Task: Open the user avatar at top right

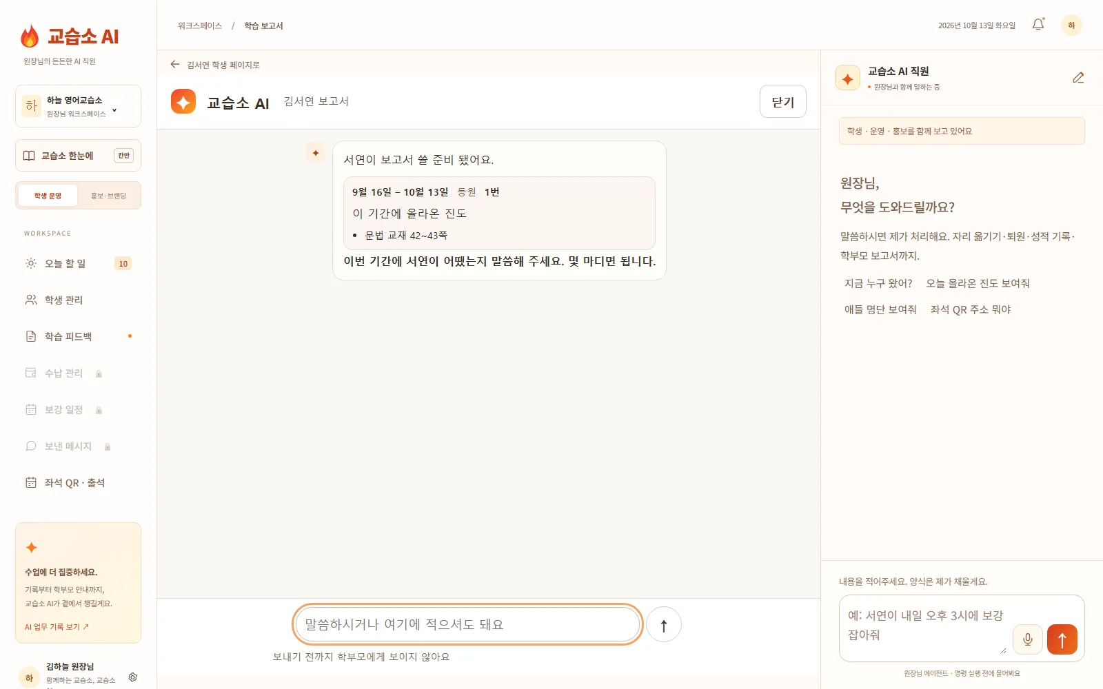Action: pos(1071,25)
